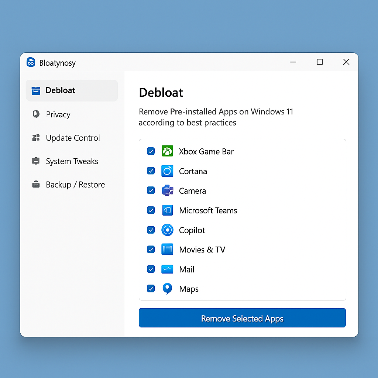Switch to Update Control page
This screenshot has height=378, width=378.
73,138
